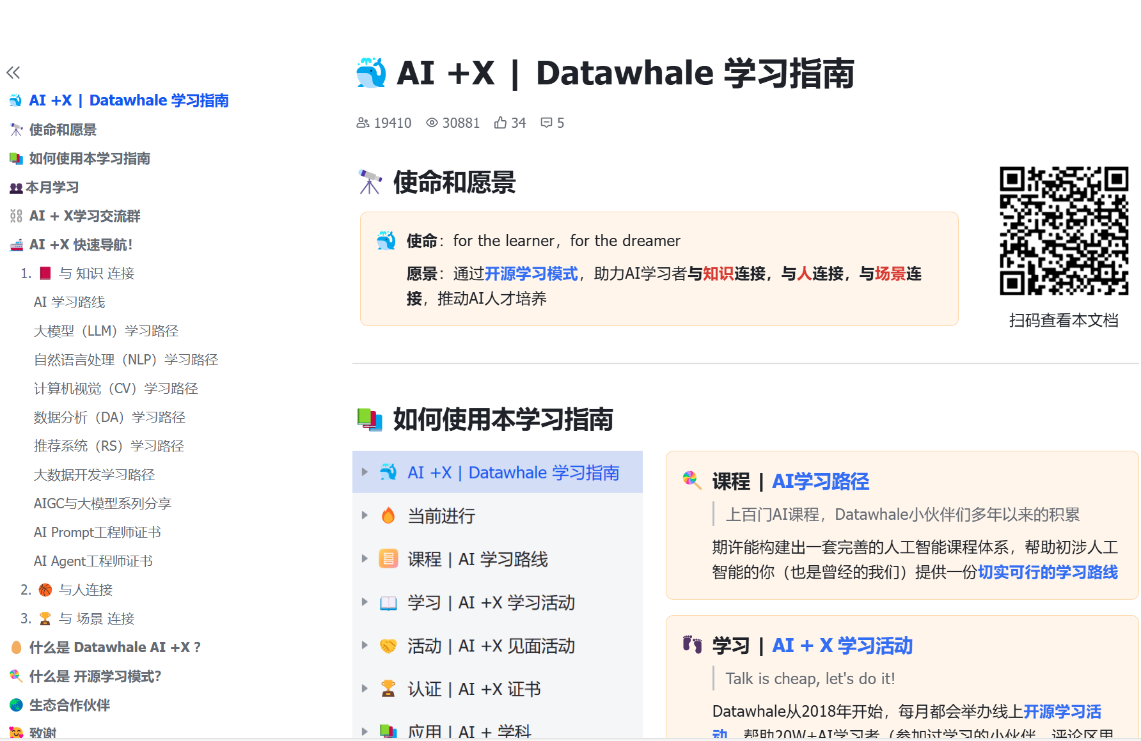
Task: Click the orange list icon in 课程 row
Action: click(x=388, y=559)
